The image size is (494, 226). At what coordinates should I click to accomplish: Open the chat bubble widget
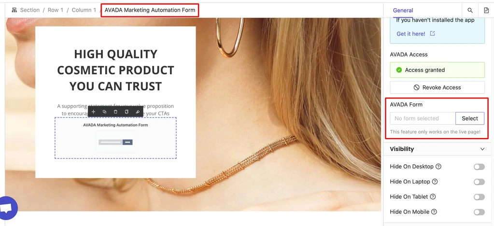(7, 208)
